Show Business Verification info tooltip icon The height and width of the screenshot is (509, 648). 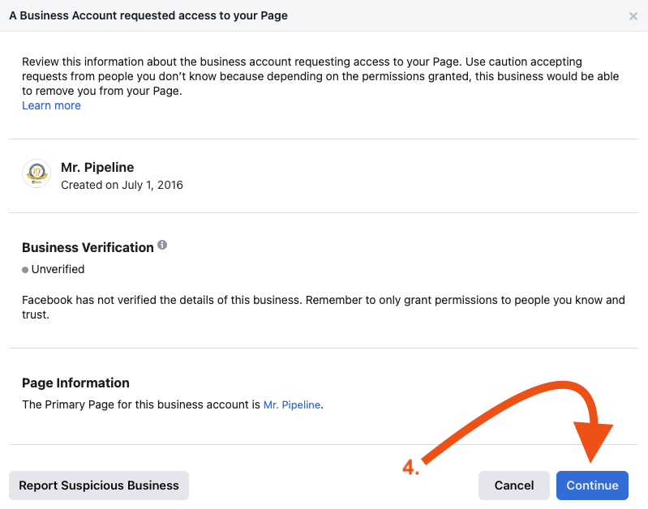coord(162,245)
